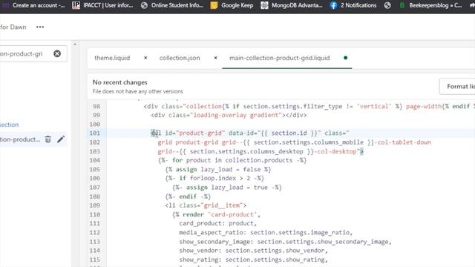Open the section folder in sidebar
475x267 pixels.
point(10,125)
